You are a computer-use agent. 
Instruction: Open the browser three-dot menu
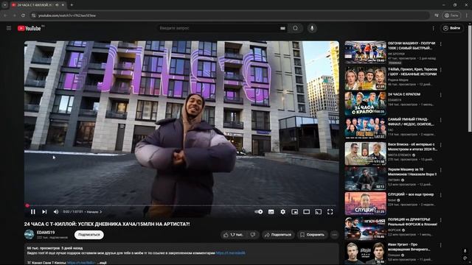pyautogui.click(x=467, y=15)
